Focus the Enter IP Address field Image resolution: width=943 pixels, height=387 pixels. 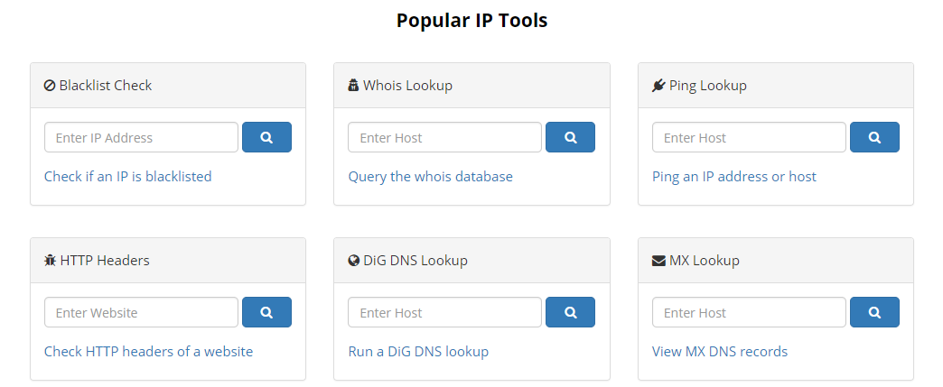coord(141,138)
